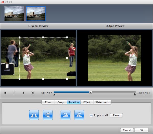
Task: Play the trimmed segment in brackets
Action: 32,93
